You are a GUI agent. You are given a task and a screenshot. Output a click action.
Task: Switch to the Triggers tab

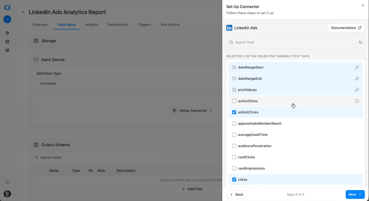(x=144, y=25)
